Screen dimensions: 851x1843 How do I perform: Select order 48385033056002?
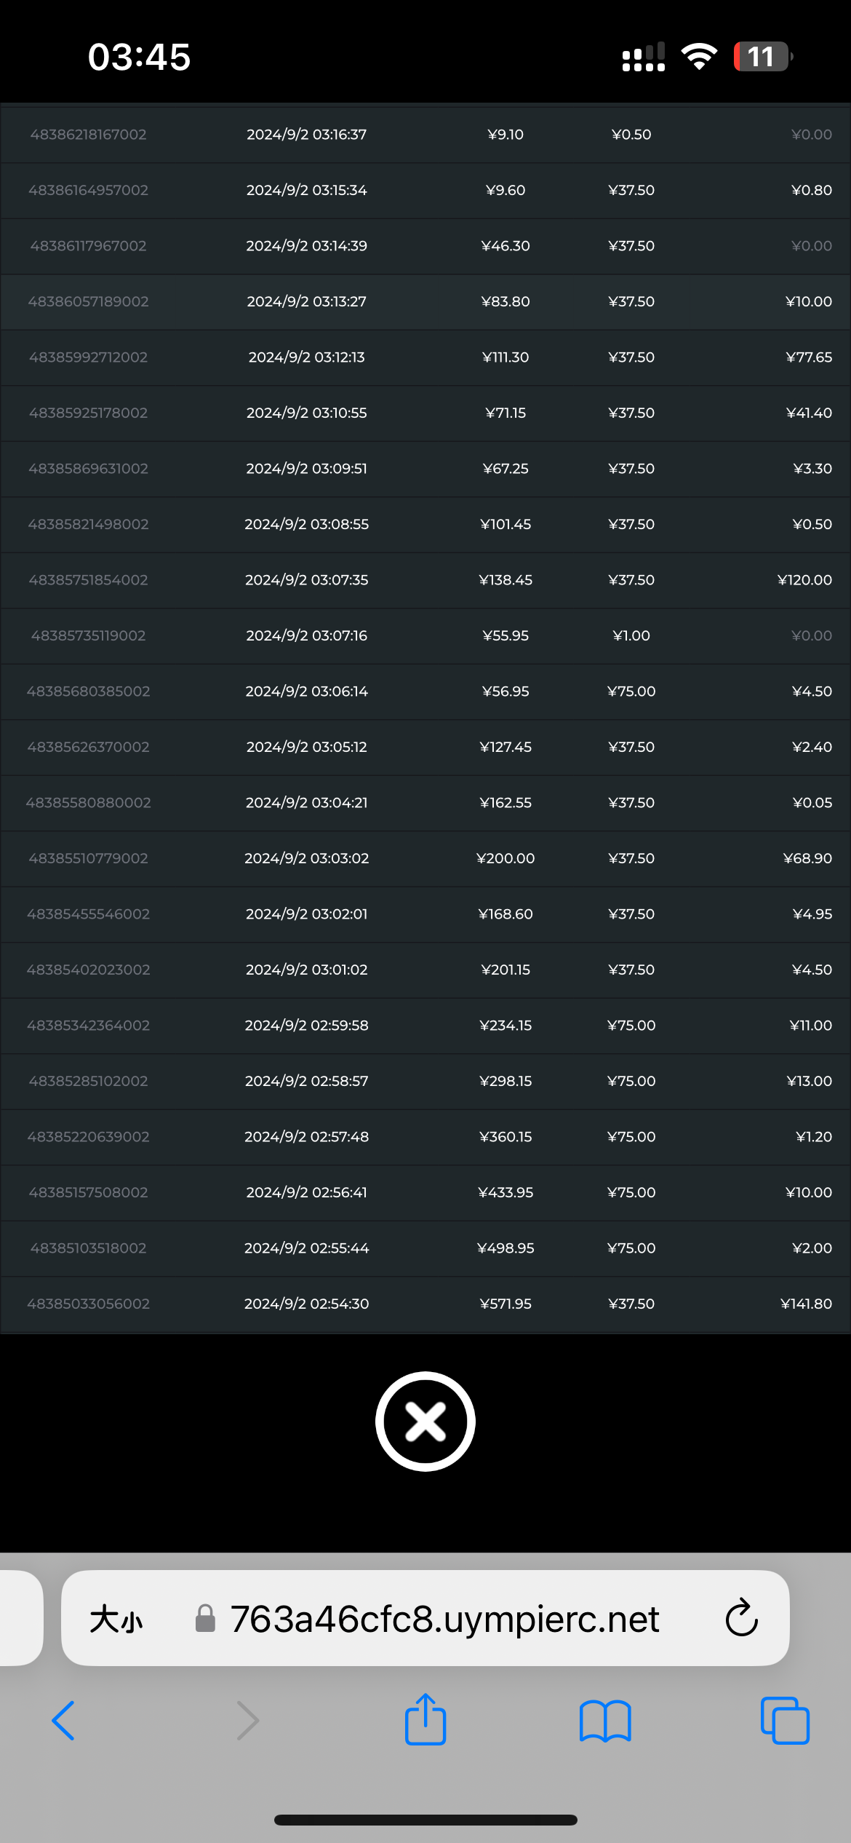click(x=88, y=1304)
